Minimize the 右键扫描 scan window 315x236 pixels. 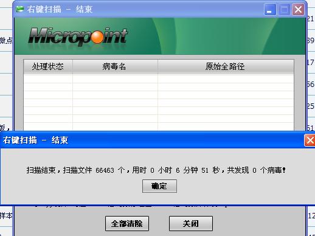270,10
